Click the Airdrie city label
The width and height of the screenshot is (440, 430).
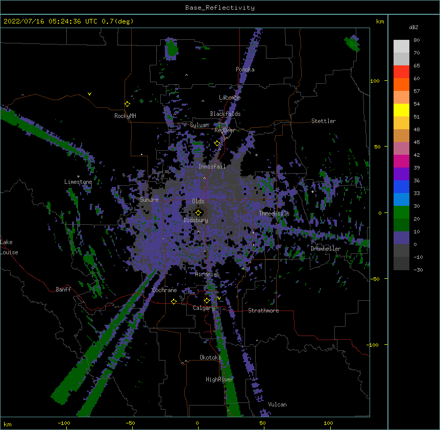point(206,274)
